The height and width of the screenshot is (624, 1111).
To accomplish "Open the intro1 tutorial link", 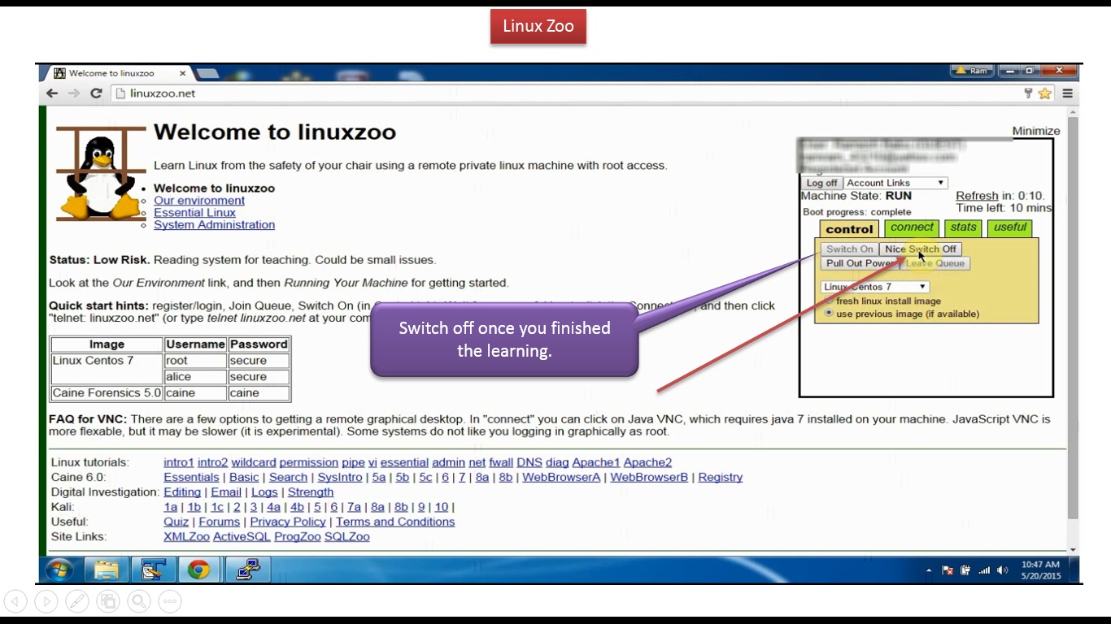I will pos(179,462).
